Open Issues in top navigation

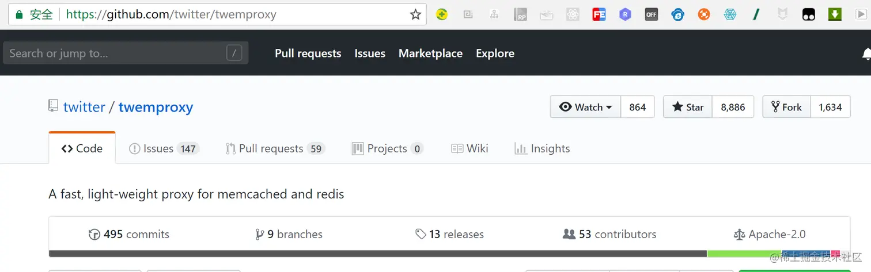point(370,53)
